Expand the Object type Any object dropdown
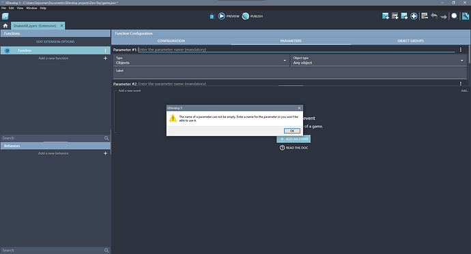The image size is (471, 254). (x=378, y=61)
